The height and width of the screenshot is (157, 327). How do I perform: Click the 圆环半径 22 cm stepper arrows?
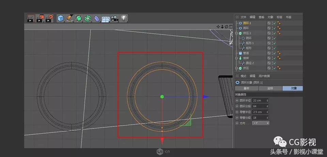coord(267,101)
